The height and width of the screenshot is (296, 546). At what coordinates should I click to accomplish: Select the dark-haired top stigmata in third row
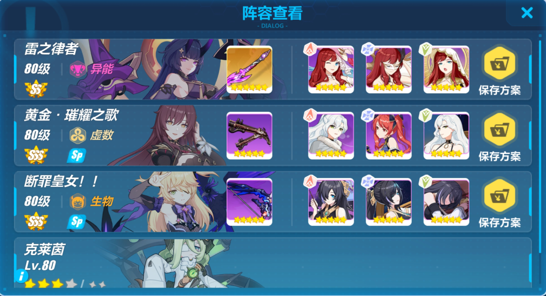click(331, 202)
